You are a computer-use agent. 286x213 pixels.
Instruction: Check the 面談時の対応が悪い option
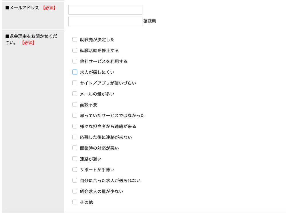point(75,148)
